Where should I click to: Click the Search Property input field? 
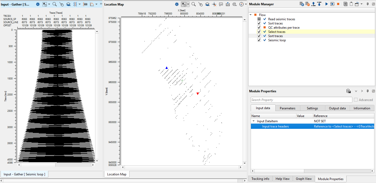pos(301,100)
